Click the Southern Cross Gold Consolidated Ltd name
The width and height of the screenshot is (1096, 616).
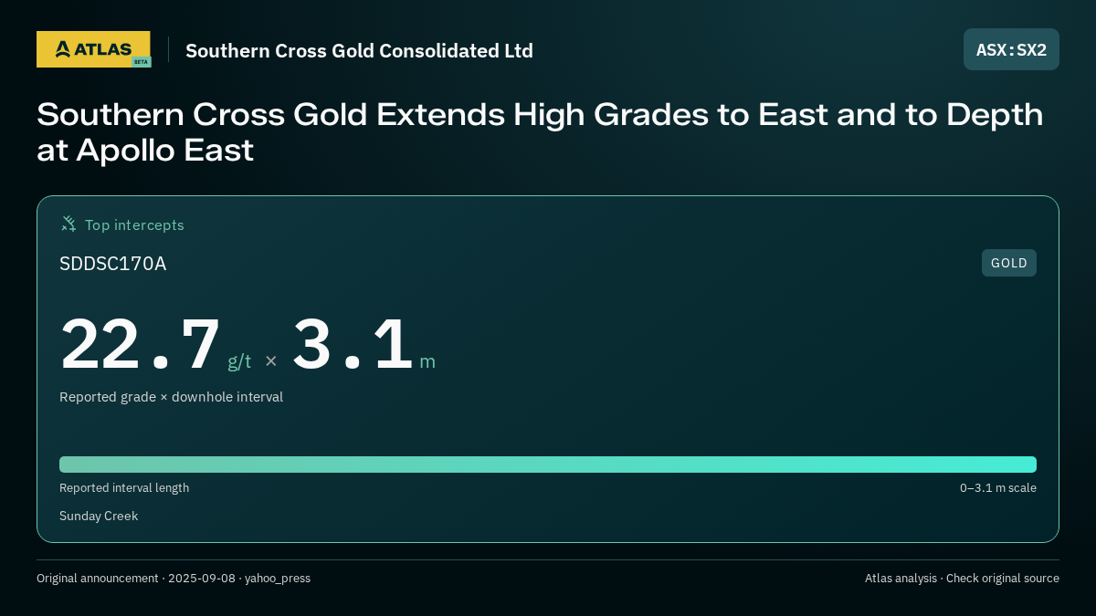(359, 50)
